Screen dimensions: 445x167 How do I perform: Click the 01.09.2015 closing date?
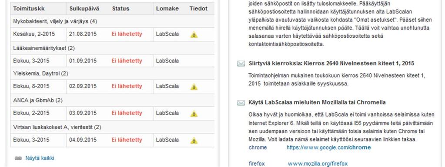[83, 61]
